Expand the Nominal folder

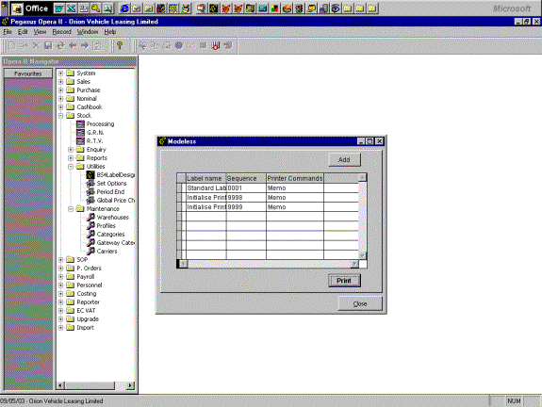coord(60,99)
